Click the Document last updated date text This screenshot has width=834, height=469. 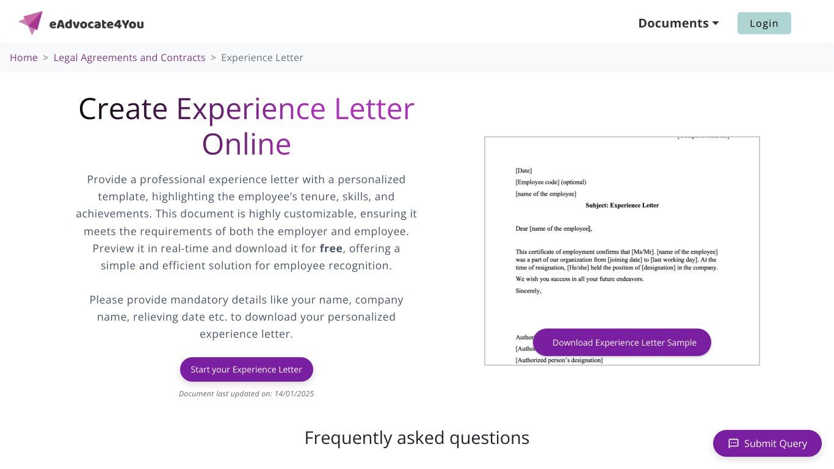pyautogui.click(x=247, y=394)
